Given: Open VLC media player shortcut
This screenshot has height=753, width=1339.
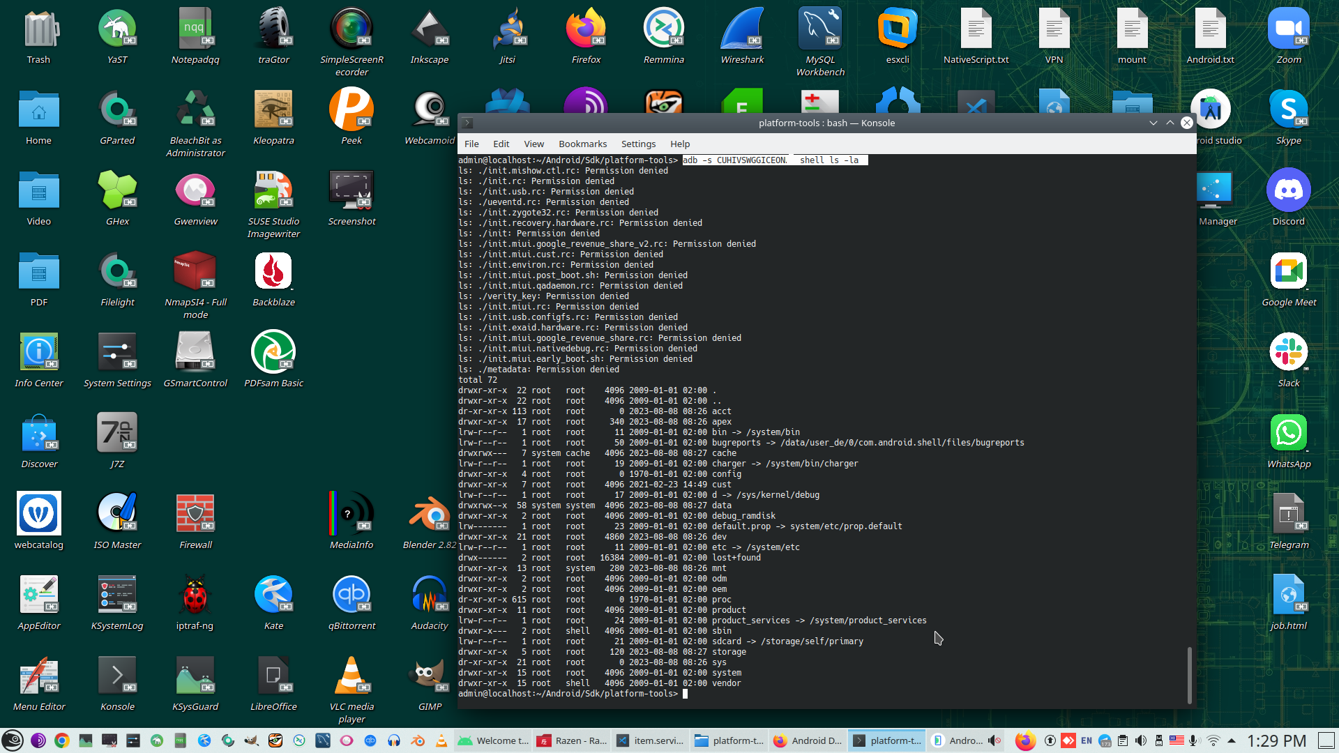Looking at the screenshot, I should coord(351,678).
